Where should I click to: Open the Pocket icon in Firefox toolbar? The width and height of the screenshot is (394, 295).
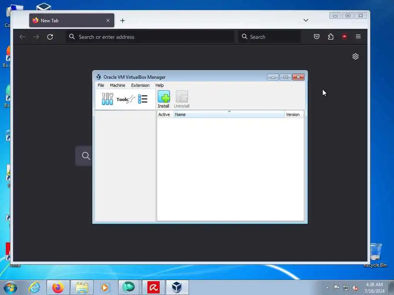click(317, 36)
